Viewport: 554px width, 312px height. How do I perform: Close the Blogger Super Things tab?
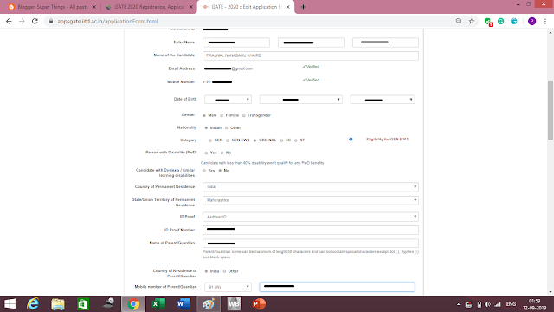(94, 7)
